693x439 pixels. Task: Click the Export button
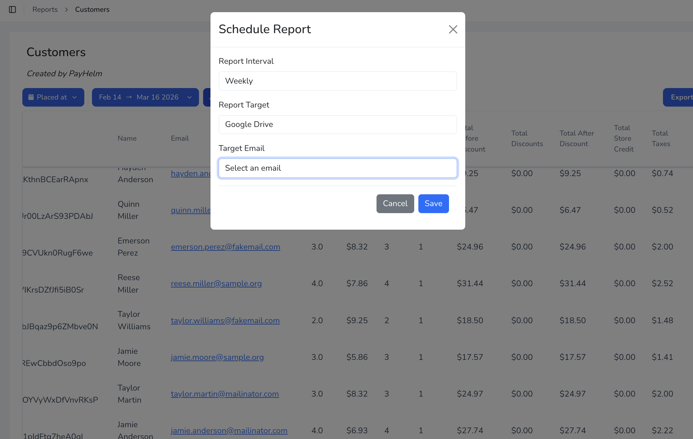tap(678, 97)
